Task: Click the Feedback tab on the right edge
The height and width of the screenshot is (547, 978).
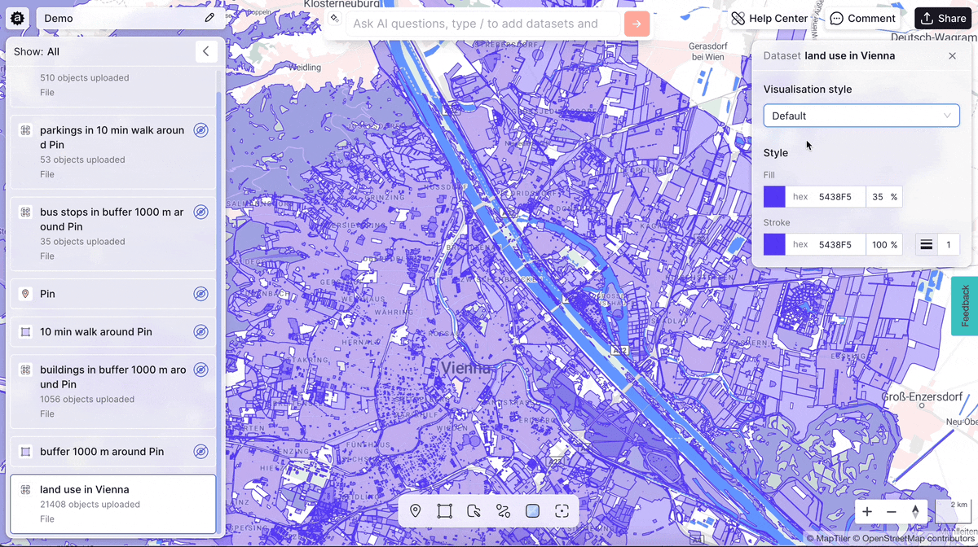Action: [x=966, y=306]
